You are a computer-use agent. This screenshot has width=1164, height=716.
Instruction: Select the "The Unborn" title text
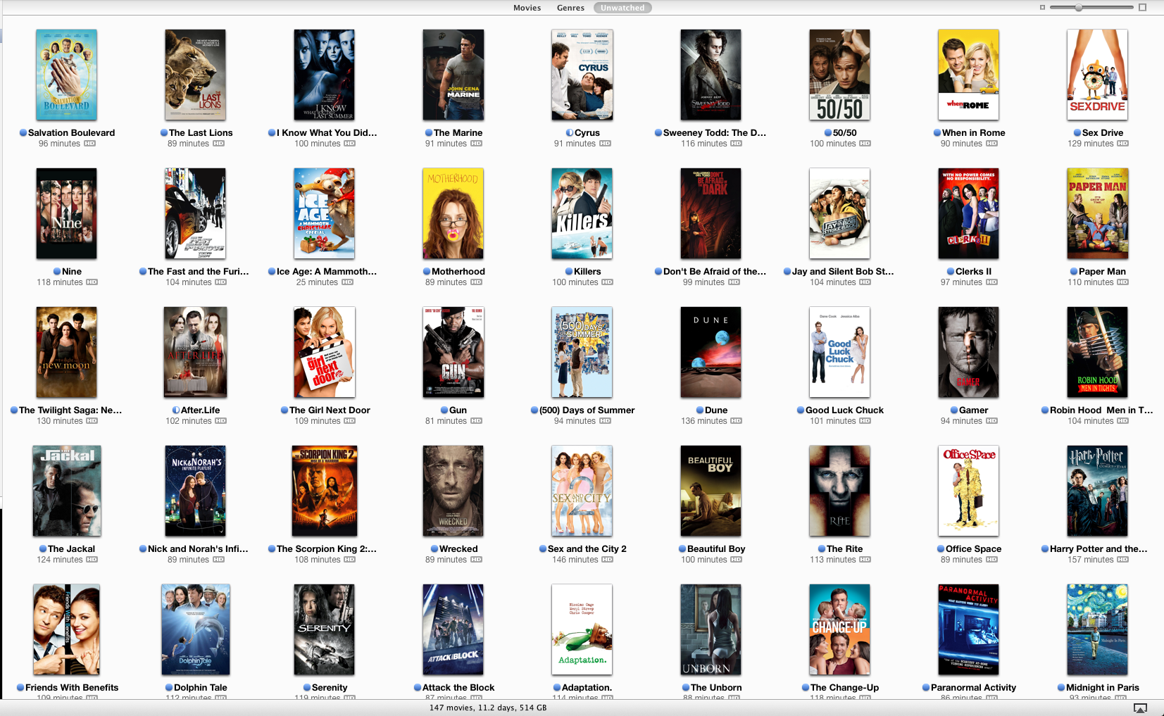point(716,687)
